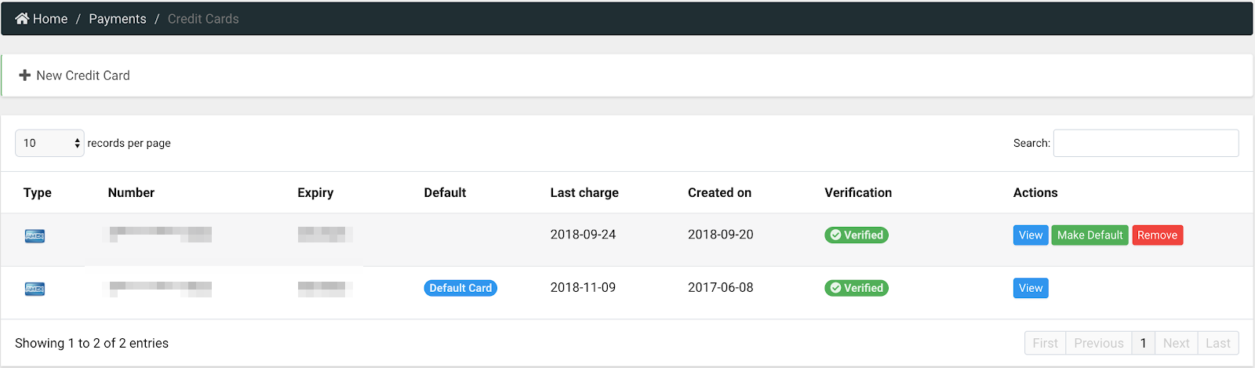
Task: Click the plus icon for New Credit Card
Action: tap(24, 75)
